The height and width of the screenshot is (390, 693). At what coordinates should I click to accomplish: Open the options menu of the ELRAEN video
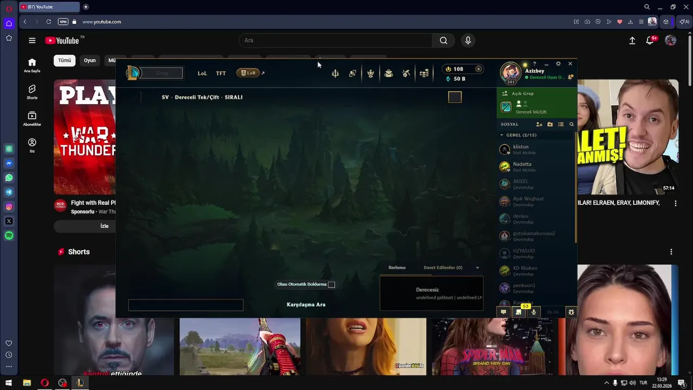pyautogui.click(x=675, y=203)
